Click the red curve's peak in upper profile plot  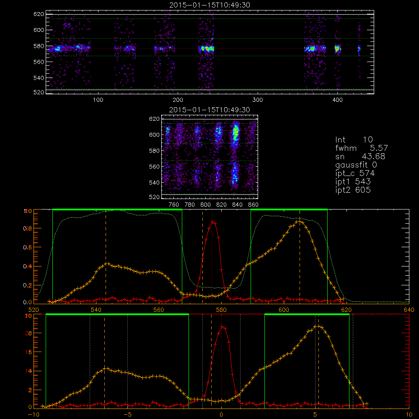[212, 222]
